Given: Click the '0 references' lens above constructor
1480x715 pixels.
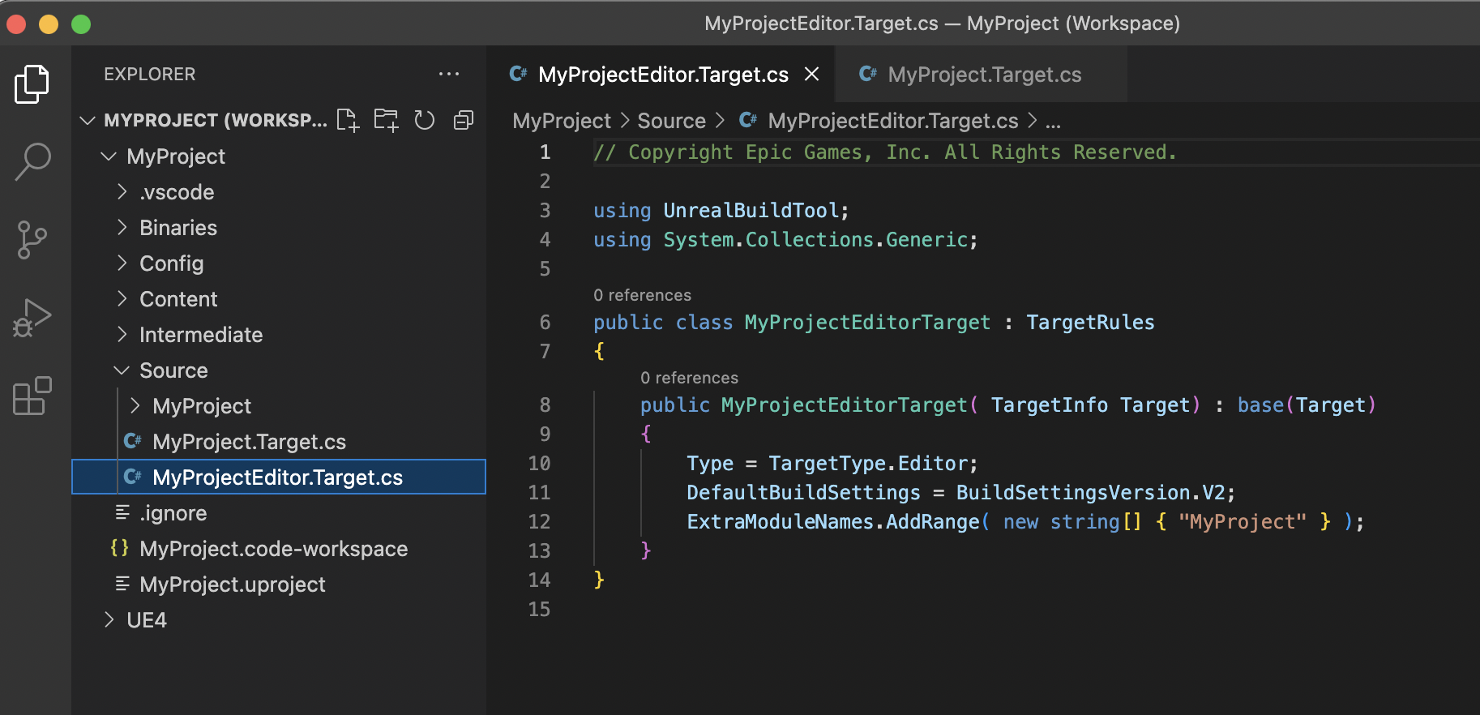Looking at the screenshot, I should pos(689,378).
